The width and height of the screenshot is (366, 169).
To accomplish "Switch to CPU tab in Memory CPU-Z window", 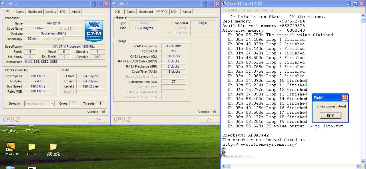I will [x=117, y=12].
